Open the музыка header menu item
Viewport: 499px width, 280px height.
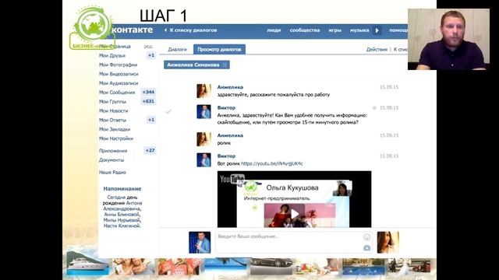pos(359,30)
